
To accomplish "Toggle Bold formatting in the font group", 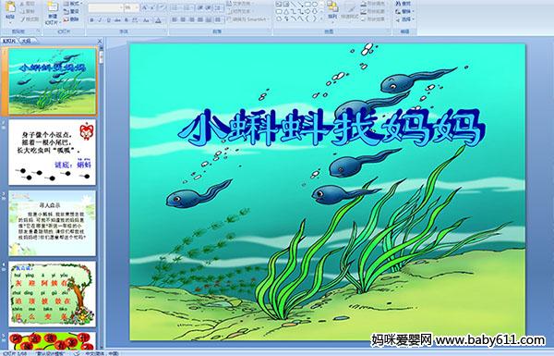I will 91,20.
